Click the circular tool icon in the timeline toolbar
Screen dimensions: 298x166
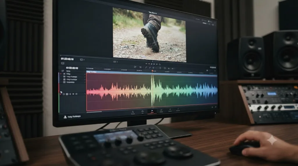[153, 68]
